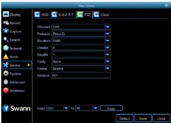Click the DataBit value 8
The height and width of the screenshot is (123, 171).
click(54, 48)
